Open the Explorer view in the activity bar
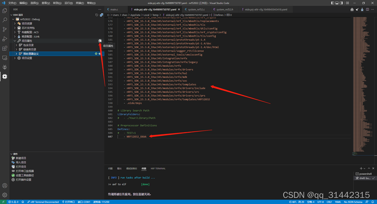This screenshot has width=377, height=204. [4, 10]
